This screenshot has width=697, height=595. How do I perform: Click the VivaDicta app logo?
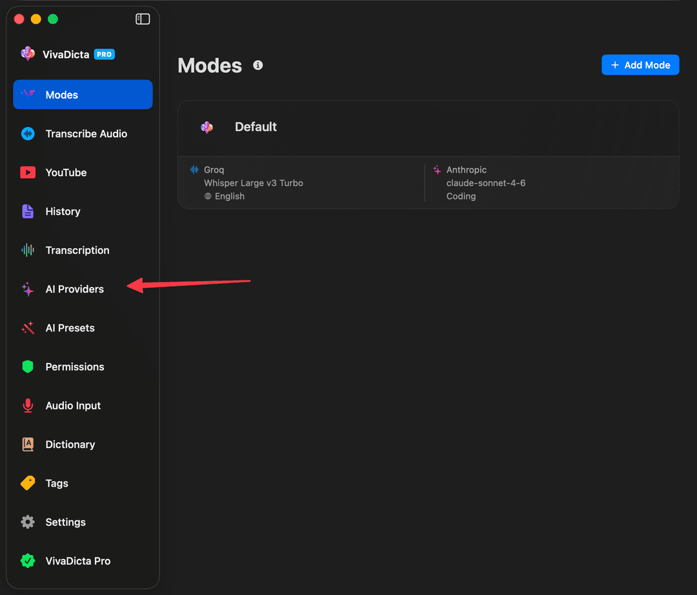[26, 54]
